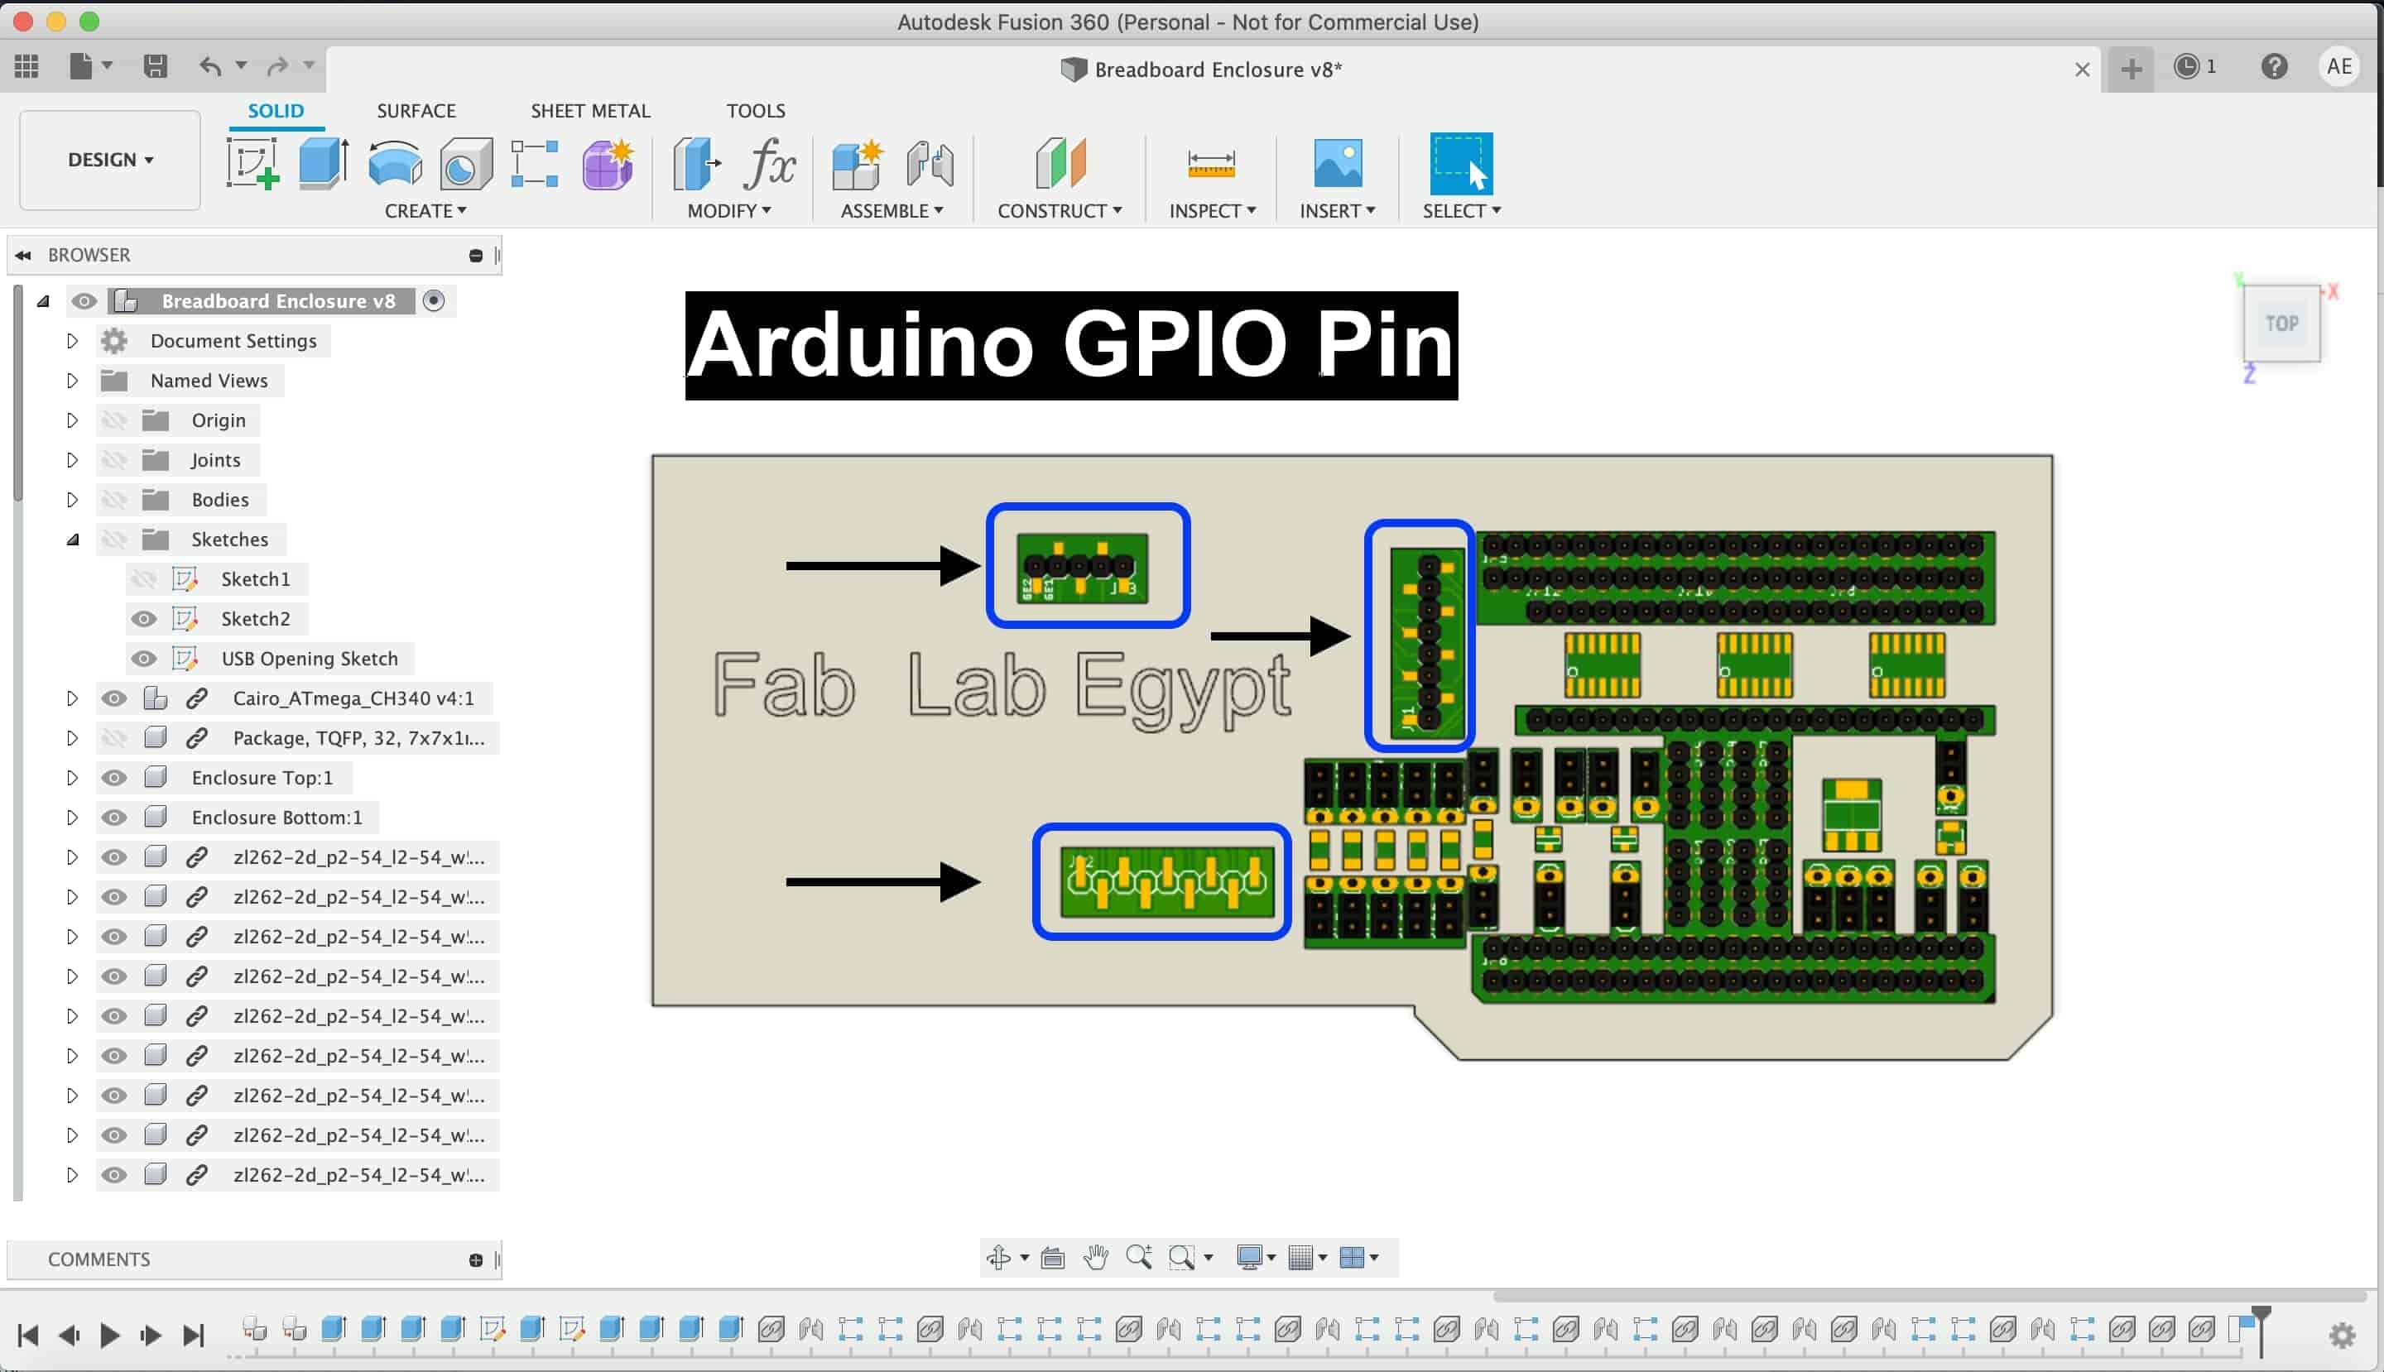This screenshot has width=2384, height=1372.
Task: Click the Save icon
Action: 155,66
